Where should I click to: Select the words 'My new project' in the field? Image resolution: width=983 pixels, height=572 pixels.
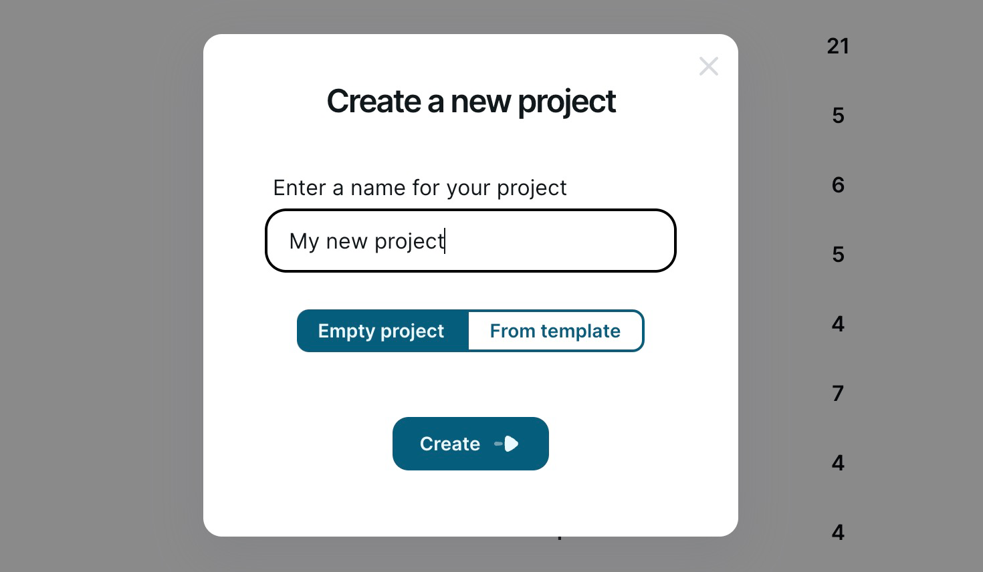coord(366,241)
